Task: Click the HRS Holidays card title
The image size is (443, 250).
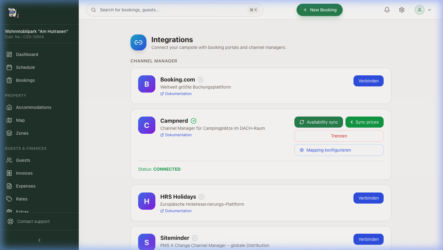Action: point(178,197)
